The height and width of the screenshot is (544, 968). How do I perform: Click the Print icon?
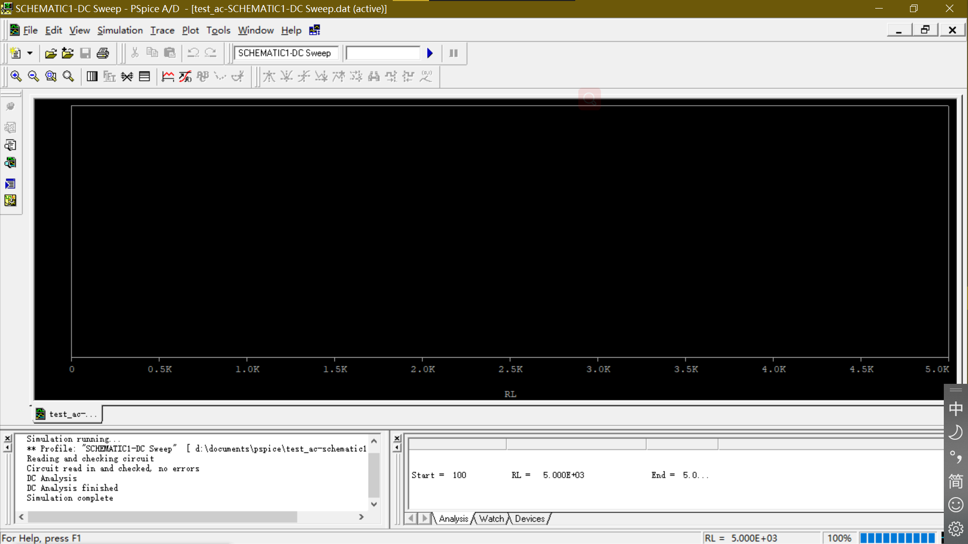[103, 53]
